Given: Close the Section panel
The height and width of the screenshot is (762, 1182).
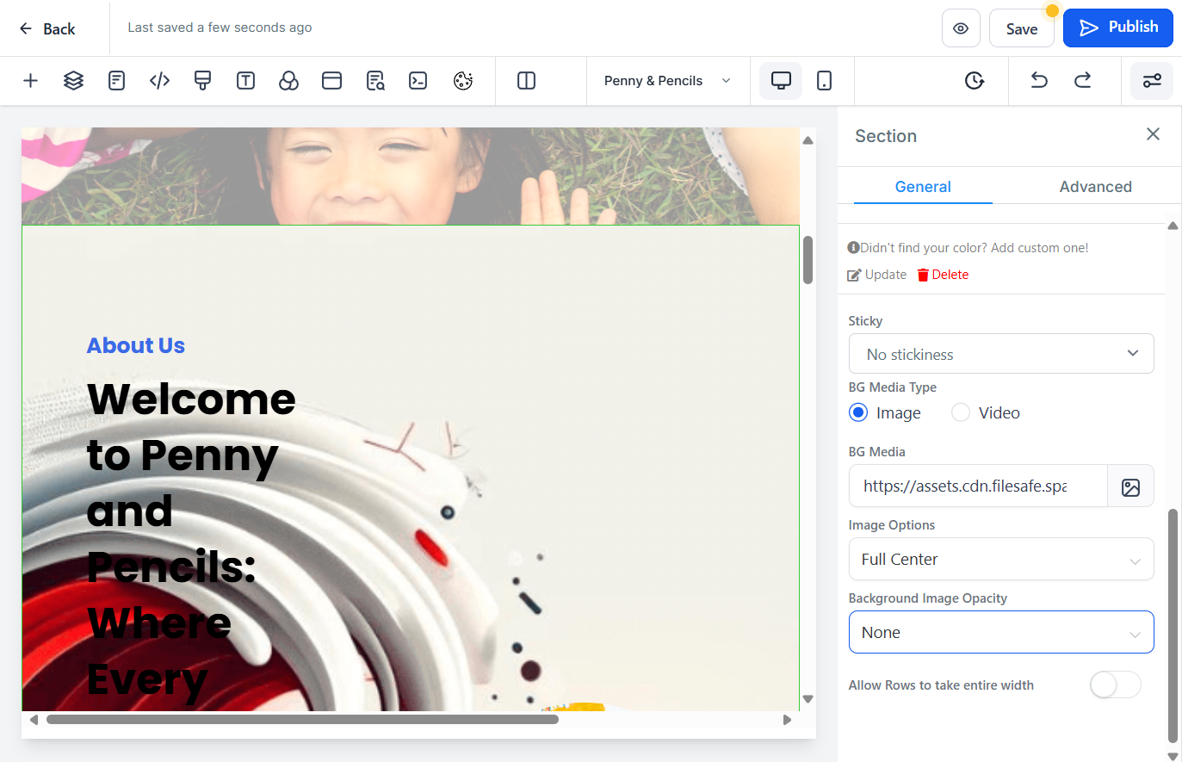Looking at the screenshot, I should [1154, 134].
